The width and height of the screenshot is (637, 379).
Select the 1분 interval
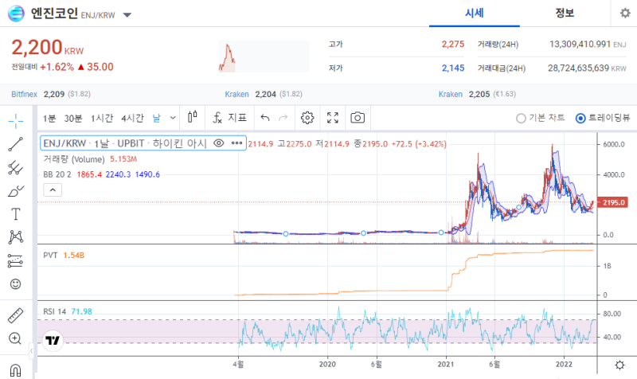pos(49,118)
